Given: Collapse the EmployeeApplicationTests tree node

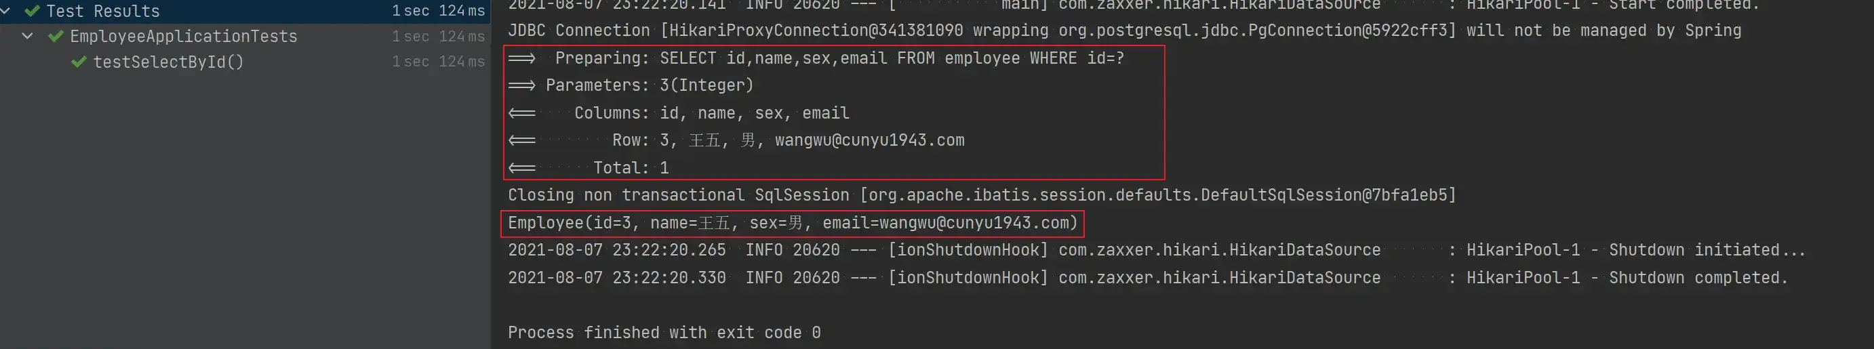Looking at the screenshot, I should (x=28, y=37).
